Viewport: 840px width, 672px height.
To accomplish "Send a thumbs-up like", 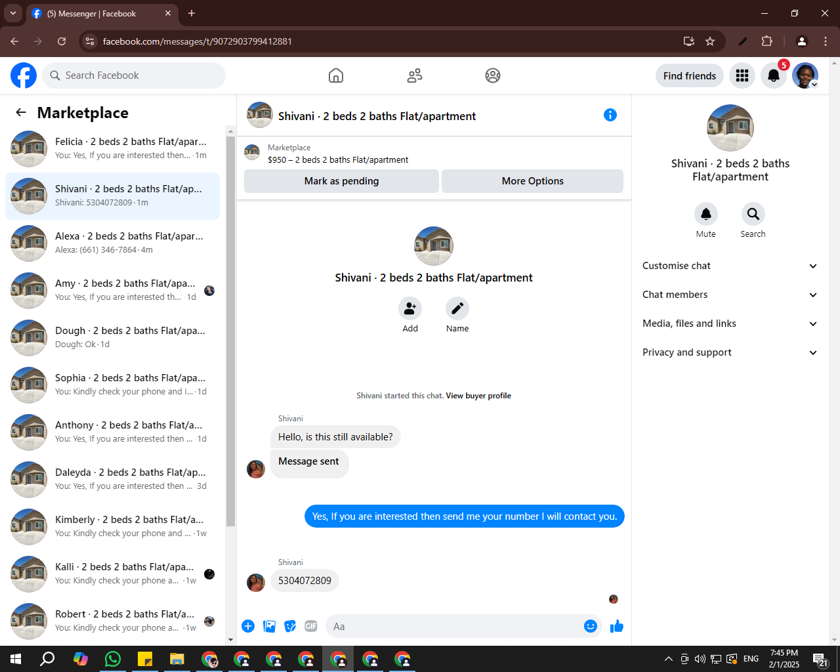I will 617,626.
